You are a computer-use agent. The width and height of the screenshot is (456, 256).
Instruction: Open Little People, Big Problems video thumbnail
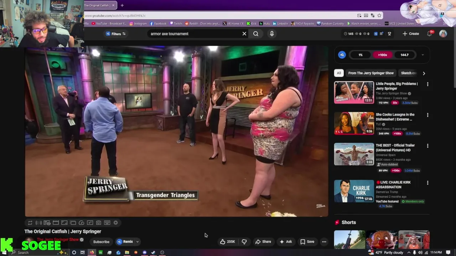(x=354, y=92)
